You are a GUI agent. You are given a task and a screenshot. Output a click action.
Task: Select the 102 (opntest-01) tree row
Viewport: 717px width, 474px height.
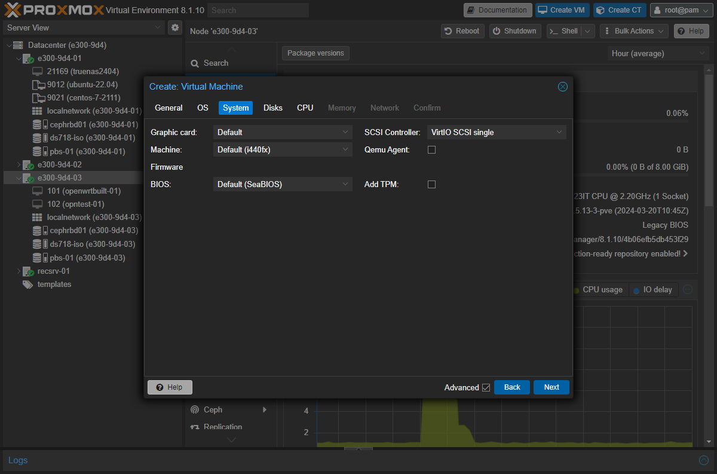coord(93,204)
